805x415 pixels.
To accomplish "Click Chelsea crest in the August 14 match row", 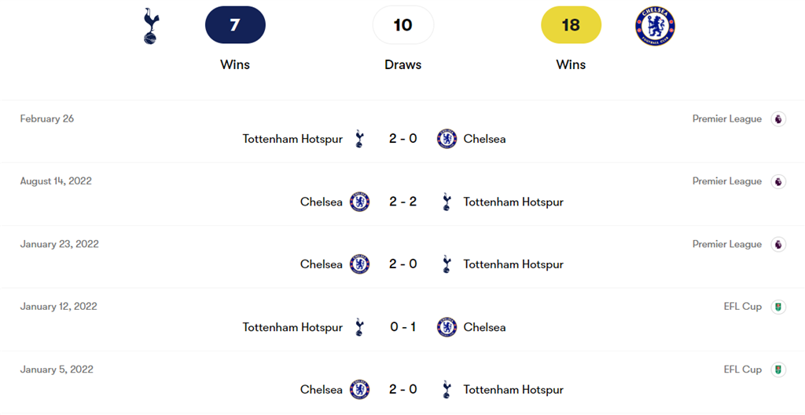I will click(x=359, y=202).
